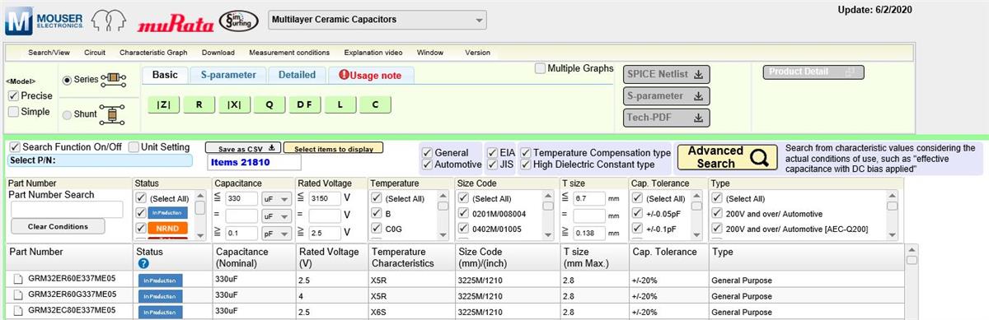Click the SimSurfing logo

point(239,20)
